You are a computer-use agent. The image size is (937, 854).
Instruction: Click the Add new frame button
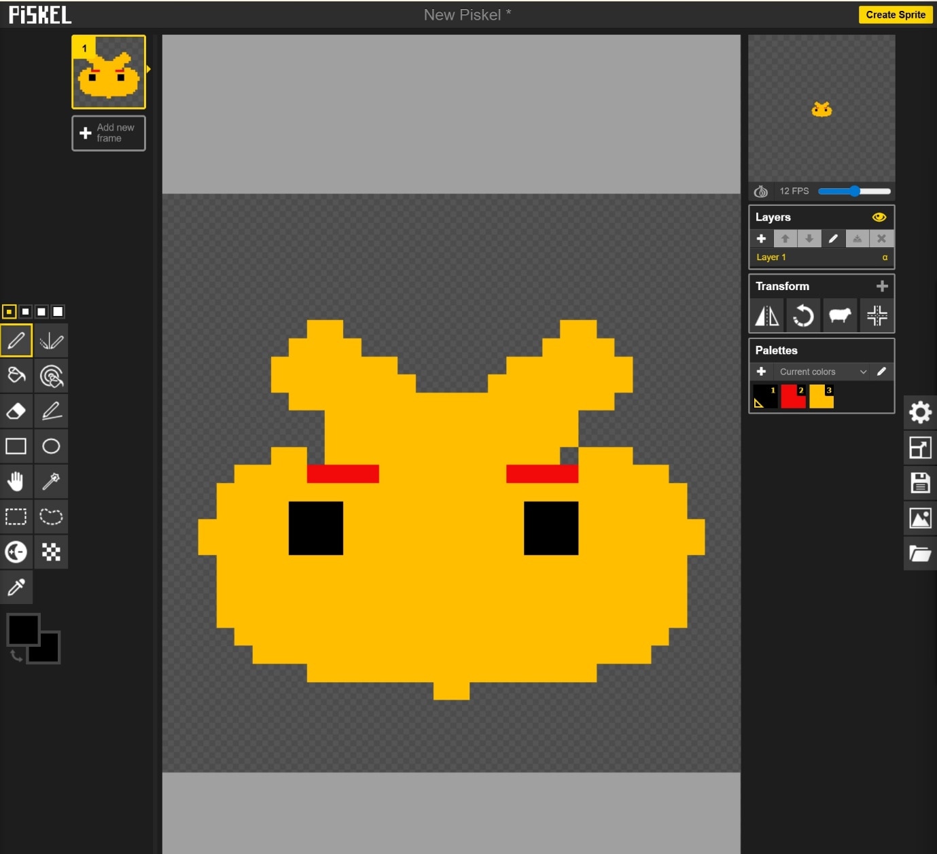pos(109,133)
